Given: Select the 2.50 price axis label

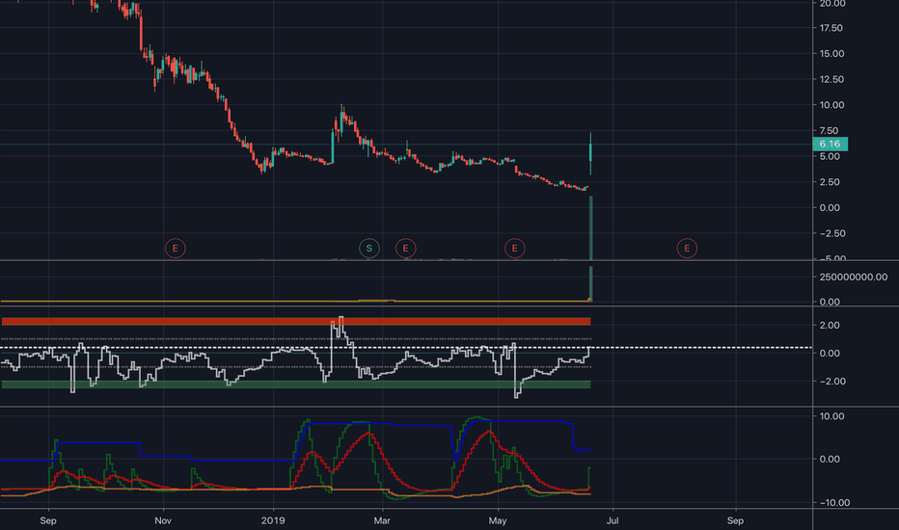Looking at the screenshot, I should coord(829,182).
